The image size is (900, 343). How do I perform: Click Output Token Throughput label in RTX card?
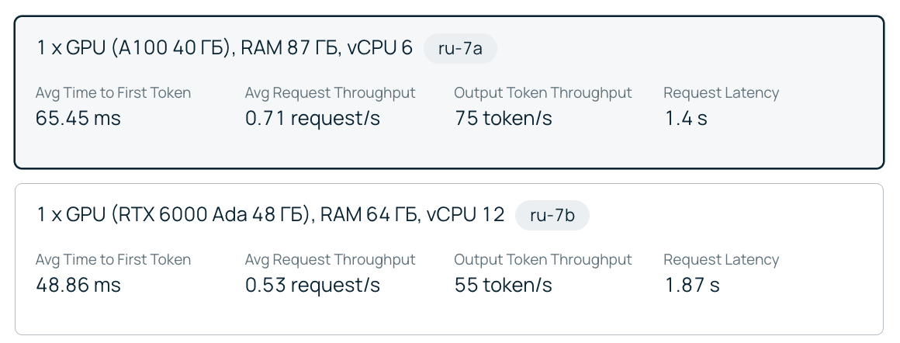pyautogui.click(x=543, y=259)
